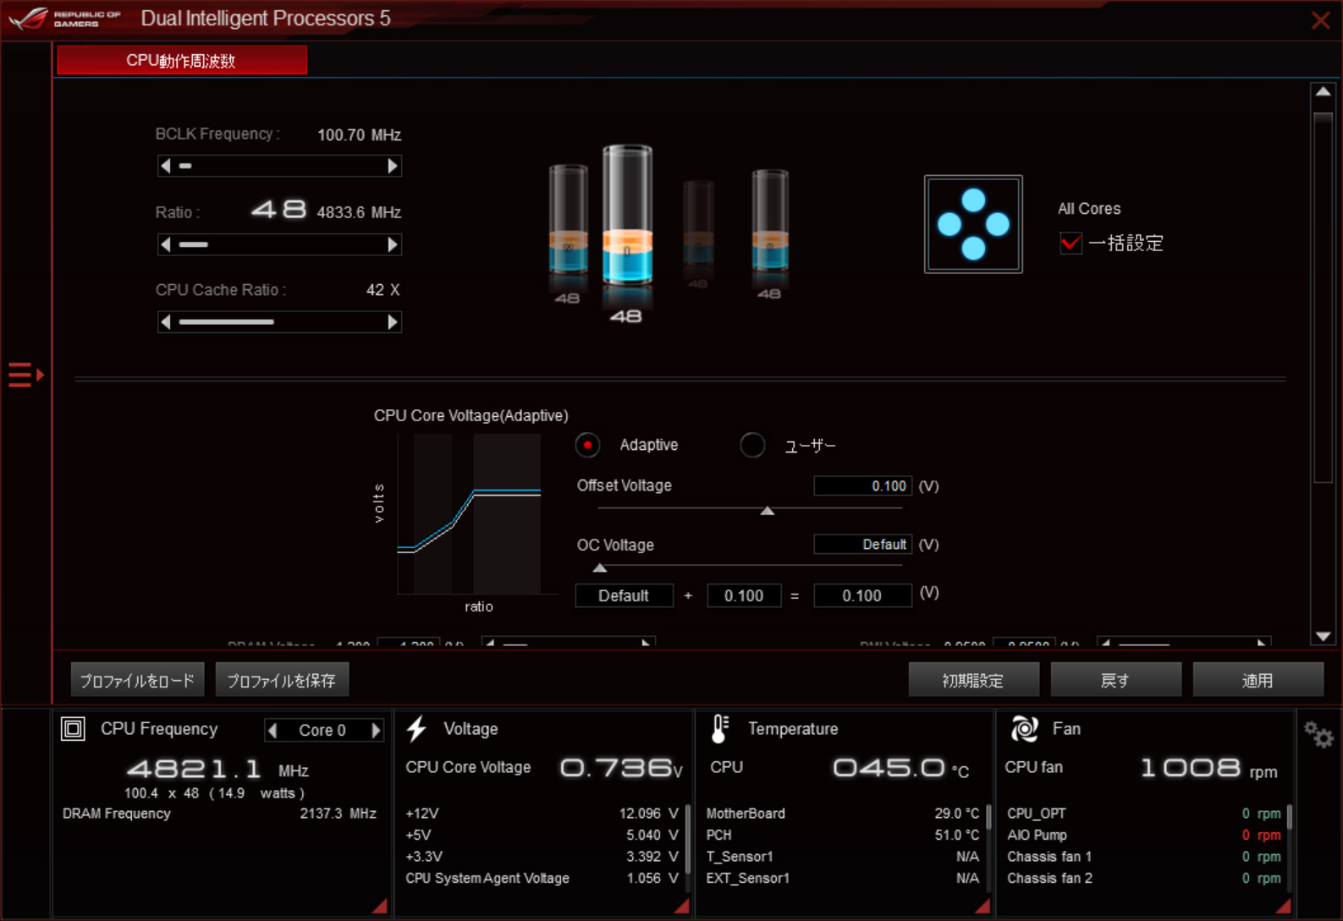The height and width of the screenshot is (921, 1343).
Task: Select the Adaptive voltage radio button
Action: 587,445
